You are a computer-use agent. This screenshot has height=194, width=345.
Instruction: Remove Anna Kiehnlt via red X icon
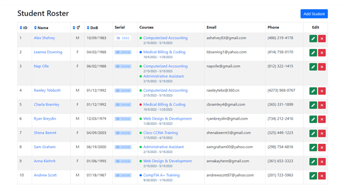tap(322, 162)
